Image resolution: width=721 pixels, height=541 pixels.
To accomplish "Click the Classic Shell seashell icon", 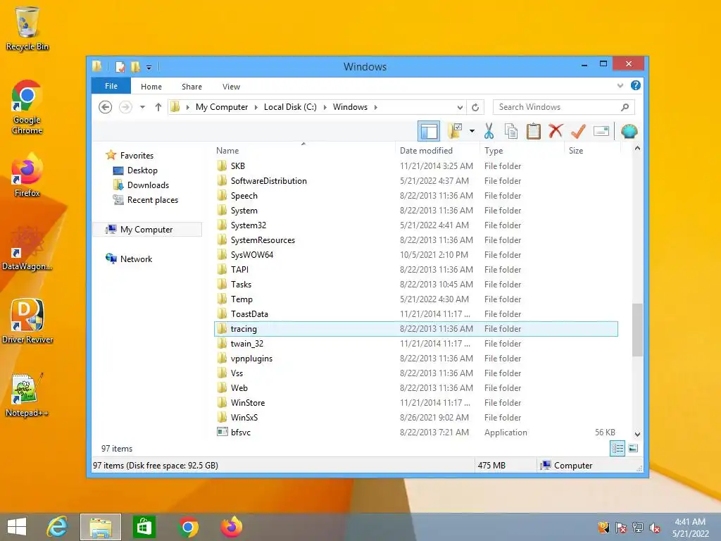I will tap(629, 131).
